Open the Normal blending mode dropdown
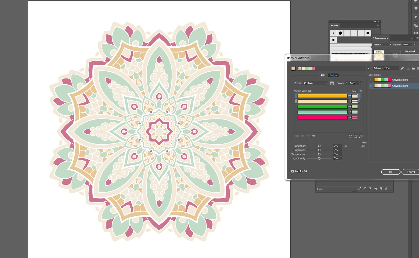Viewport: 419px width, 258px height. coord(382,44)
